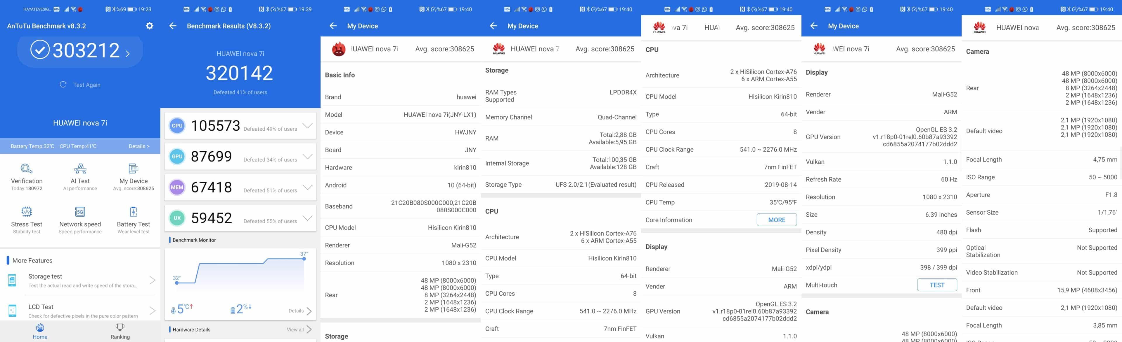1122x342 pixels.
Task: Open Storage test row chevron
Action: 153,280
